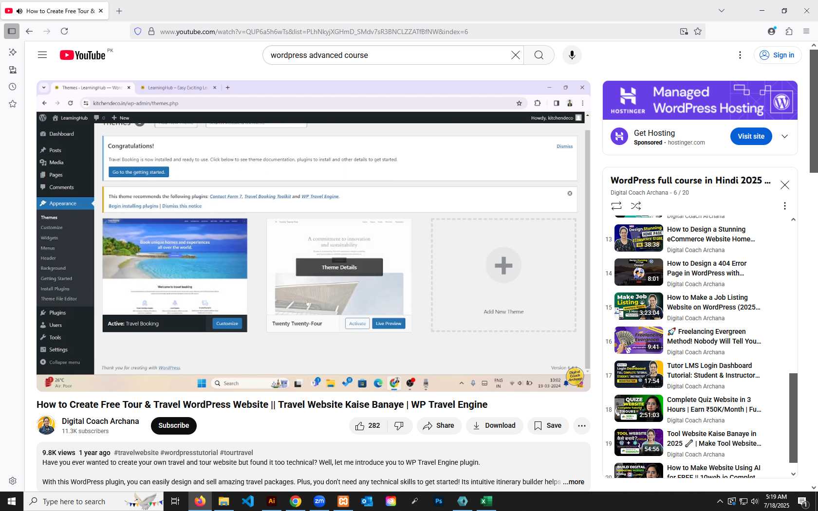Screen dimensions: 818x511
Task: Open the #travelwebsite hashtag
Action: (136, 453)
